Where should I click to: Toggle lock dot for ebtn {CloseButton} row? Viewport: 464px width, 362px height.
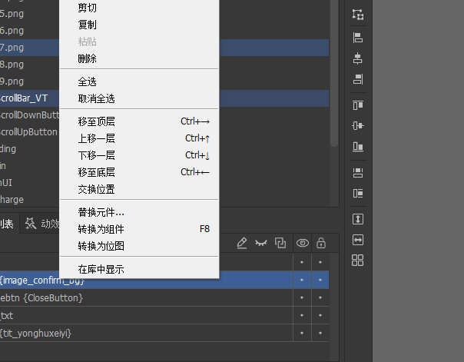coord(320,297)
